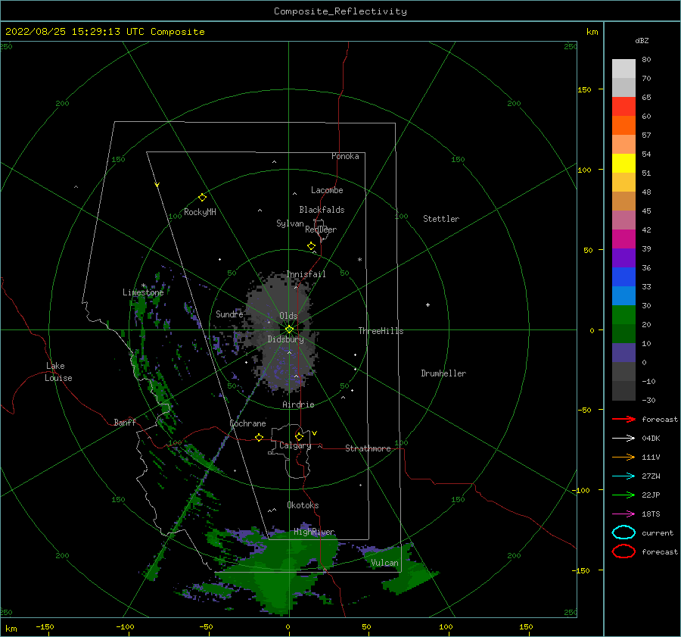
Task: Click the yellow diamond marker below RedDeer
Action: (x=312, y=246)
